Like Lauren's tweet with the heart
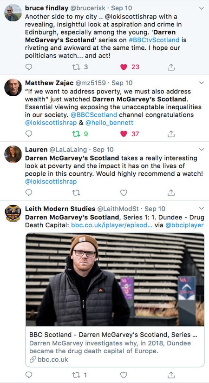 click(124, 193)
